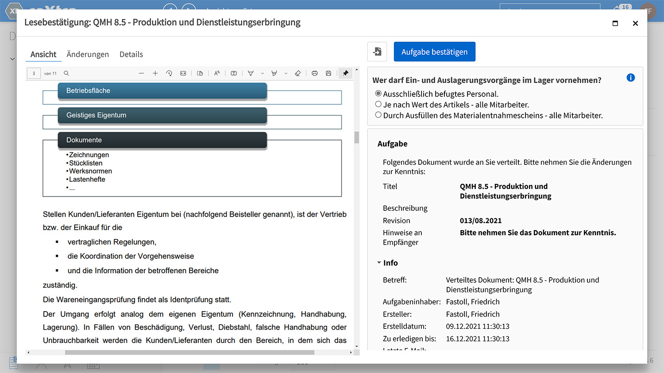Open the blue info icon
Image resolution: width=664 pixels, height=373 pixels.
(631, 78)
